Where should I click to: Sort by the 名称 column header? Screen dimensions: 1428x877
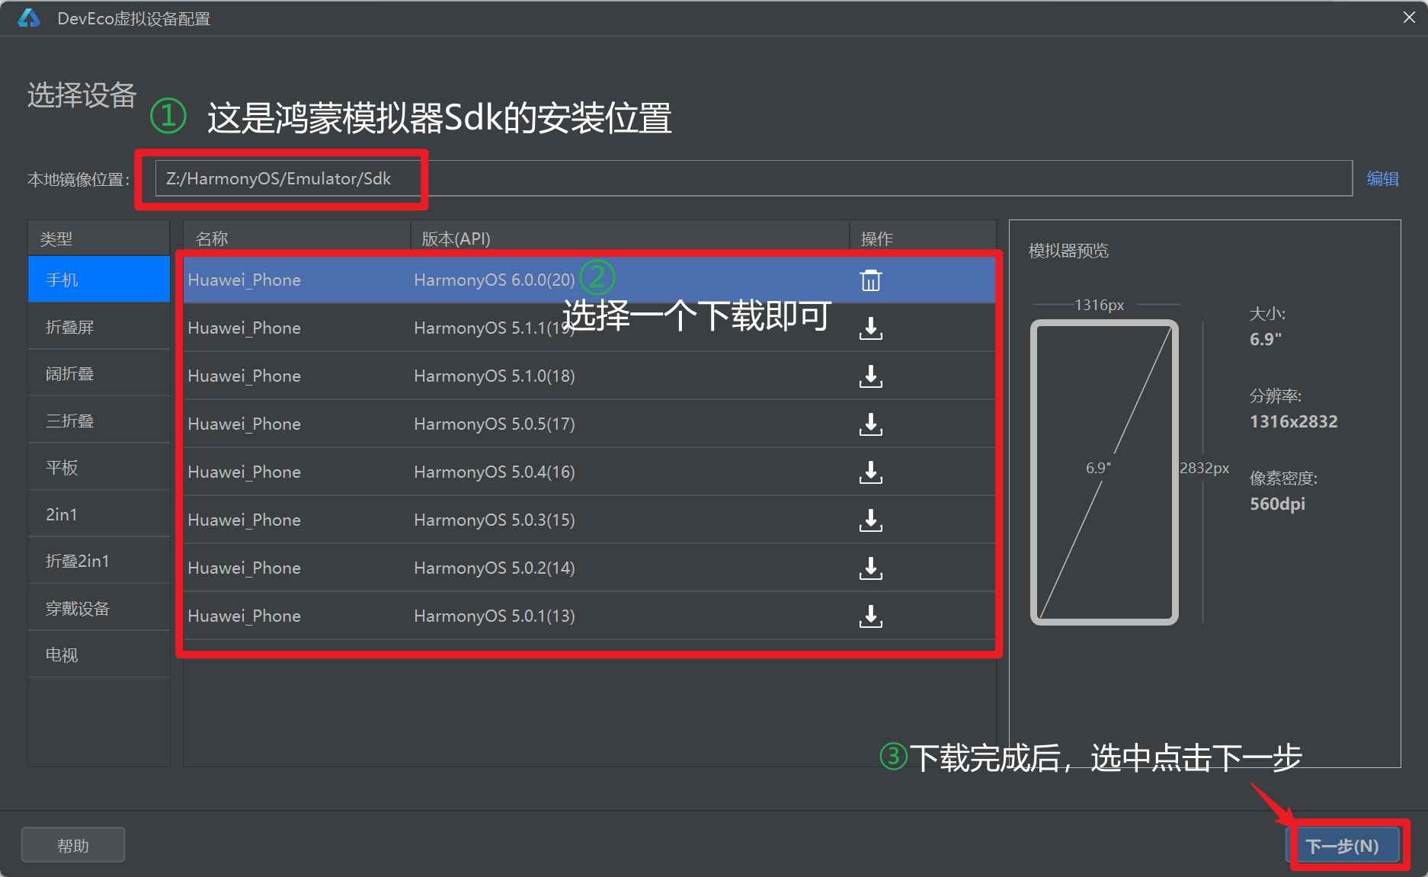[296, 238]
